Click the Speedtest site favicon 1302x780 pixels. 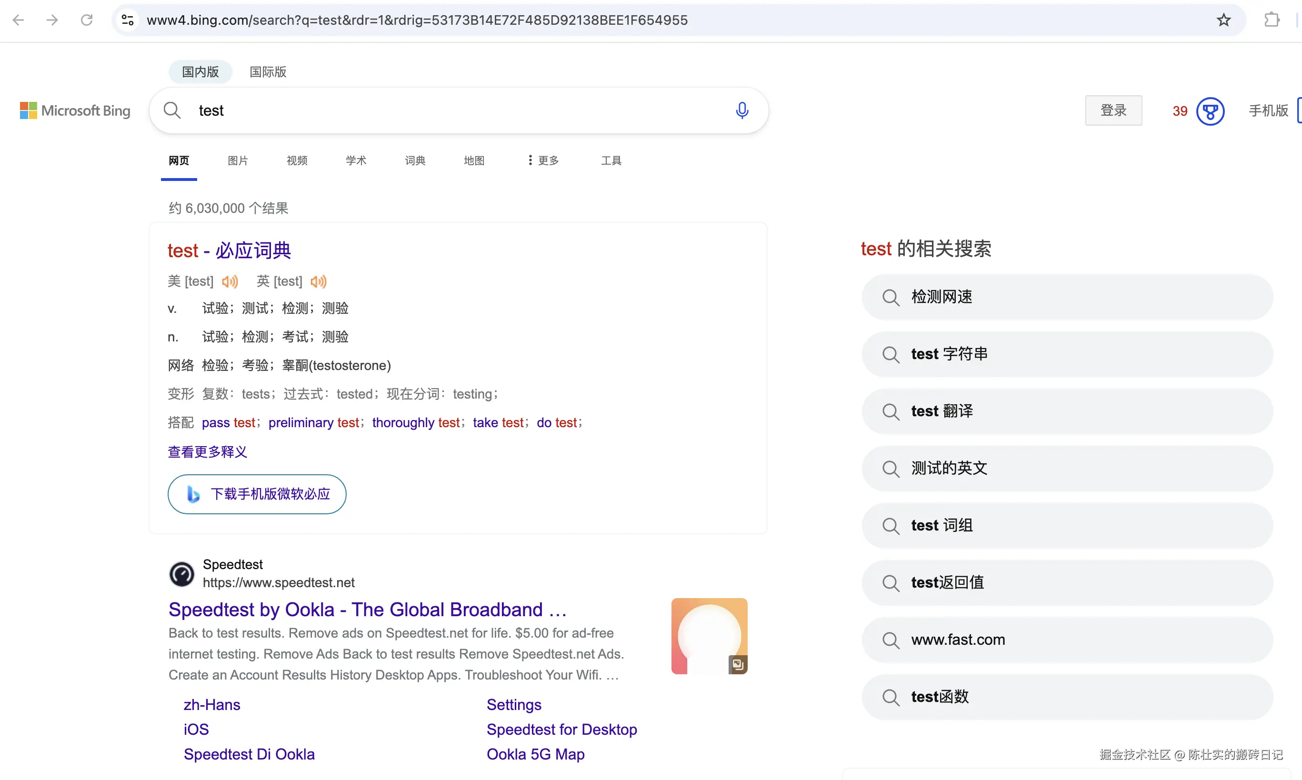181,573
